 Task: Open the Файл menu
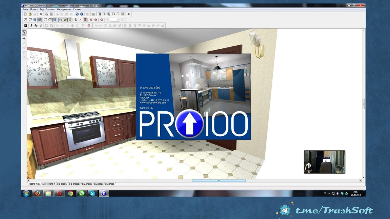point(25,9)
